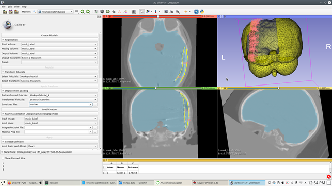
Task: Switch to Konsole in the taskbar
Action: tap(62, 183)
